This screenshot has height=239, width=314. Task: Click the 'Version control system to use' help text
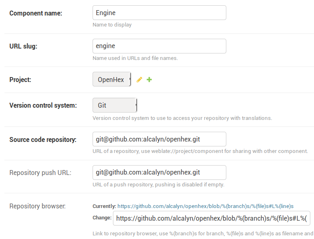click(182, 118)
